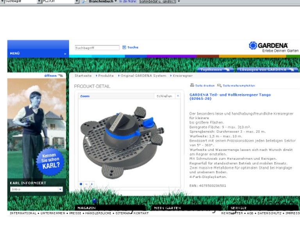Open the MAGAZIN footer menu

coord(111,208)
